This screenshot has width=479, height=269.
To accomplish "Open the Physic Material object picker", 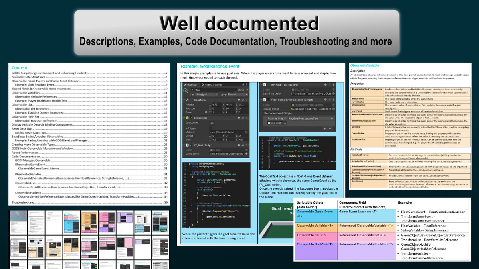I will 247,132.
